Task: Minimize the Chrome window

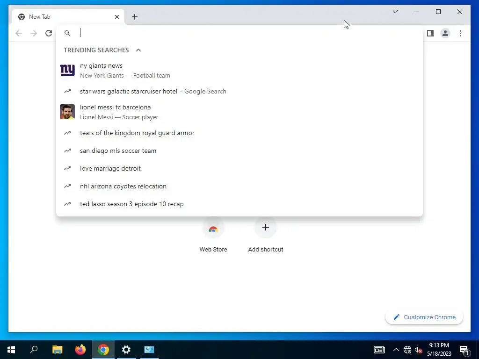Action: 417,12
